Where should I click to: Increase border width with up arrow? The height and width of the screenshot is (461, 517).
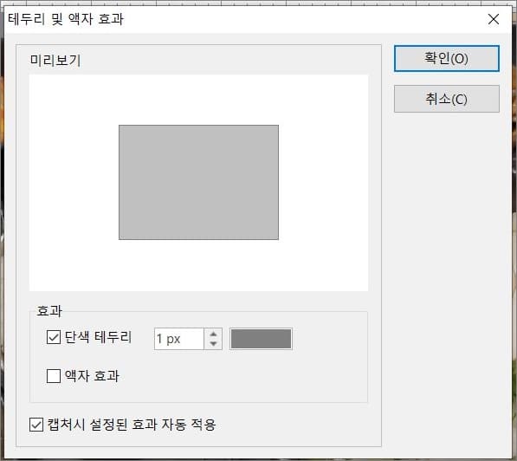tap(213, 334)
